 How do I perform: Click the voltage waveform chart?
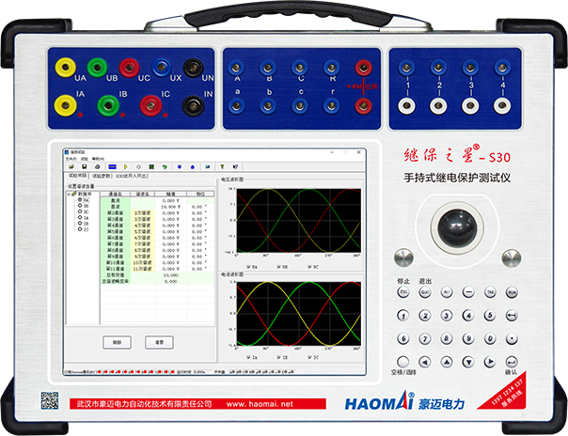pos(298,221)
